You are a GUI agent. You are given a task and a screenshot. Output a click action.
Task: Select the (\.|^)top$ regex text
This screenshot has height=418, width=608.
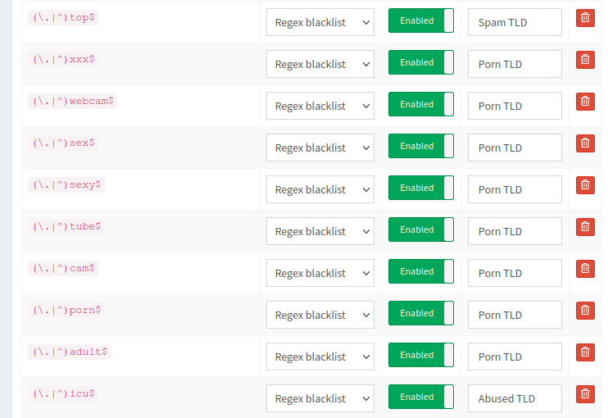pos(63,18)
